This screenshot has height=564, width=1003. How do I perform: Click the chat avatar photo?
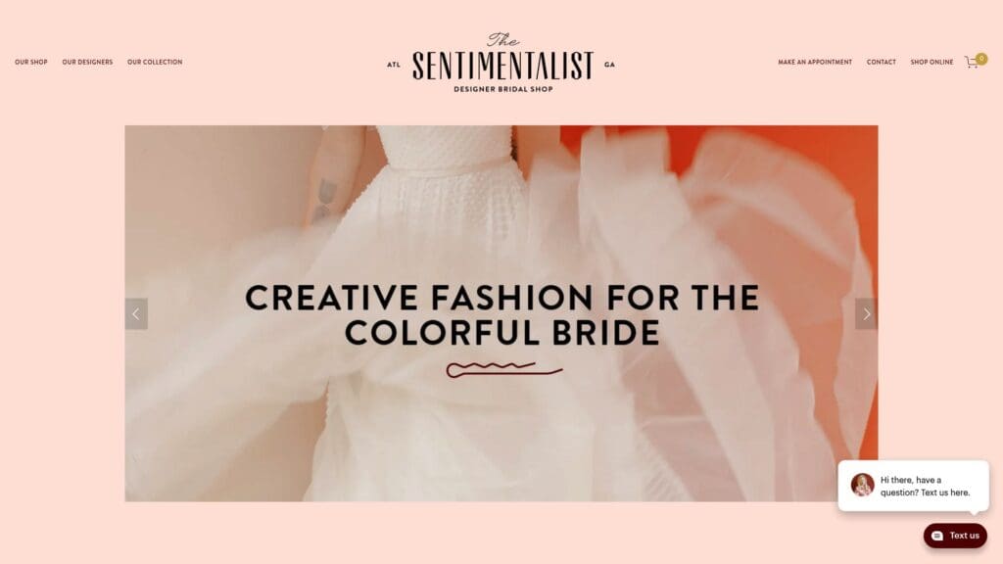click(x=862, y=485)
